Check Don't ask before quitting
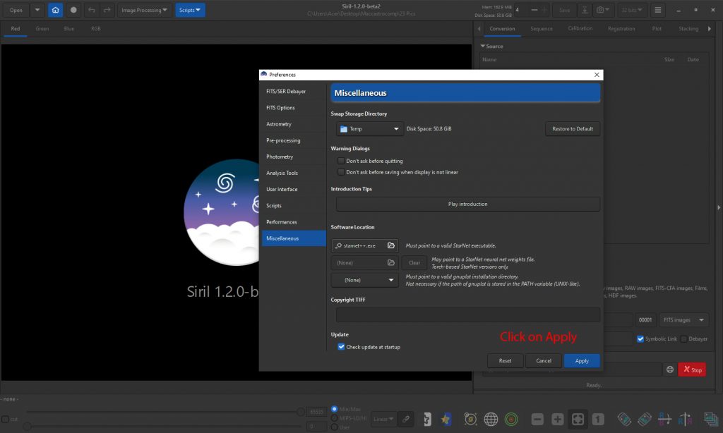Screen dimensions: 723x433 coord(341,161)
